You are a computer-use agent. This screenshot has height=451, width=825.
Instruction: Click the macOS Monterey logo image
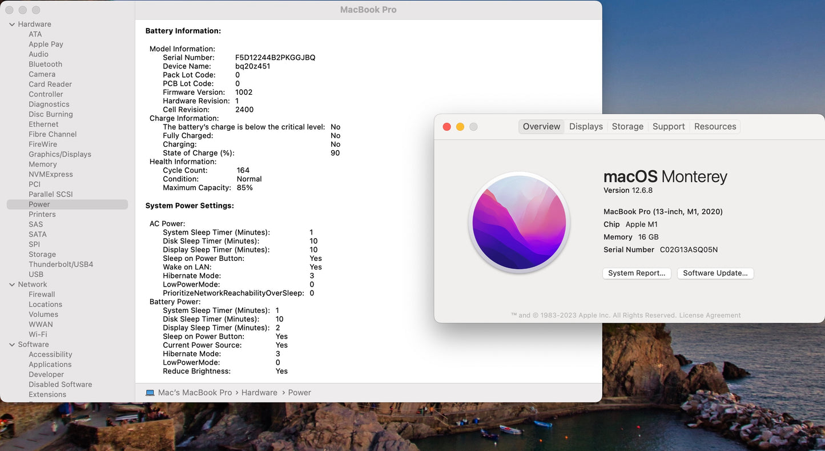[x=519, y=222]
